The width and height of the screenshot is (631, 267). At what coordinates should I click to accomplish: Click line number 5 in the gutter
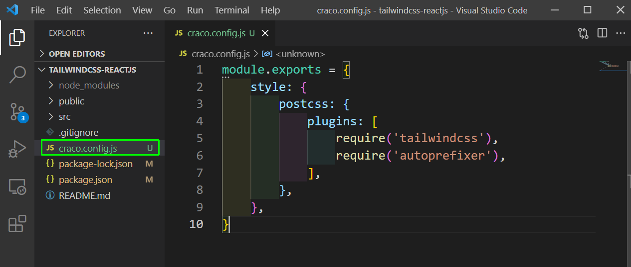tap(200, 138)
